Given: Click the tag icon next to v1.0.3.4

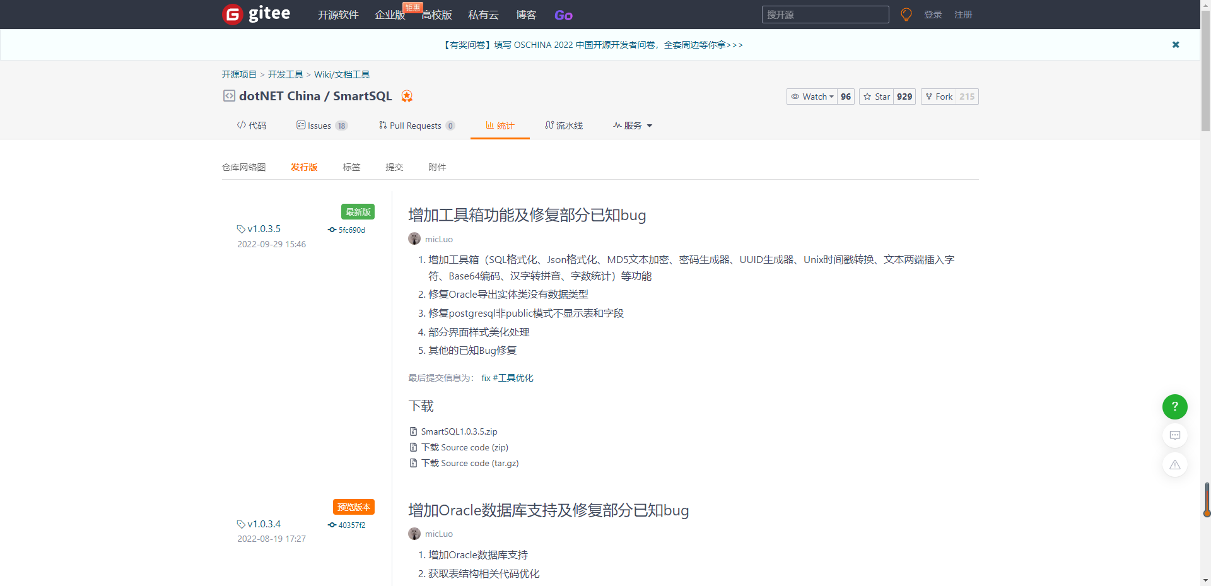Looking at the screenshot, I should click(241, 524).
